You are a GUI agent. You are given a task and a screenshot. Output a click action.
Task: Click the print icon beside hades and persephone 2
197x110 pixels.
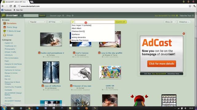pyautogui.click(x=39, y=53)
